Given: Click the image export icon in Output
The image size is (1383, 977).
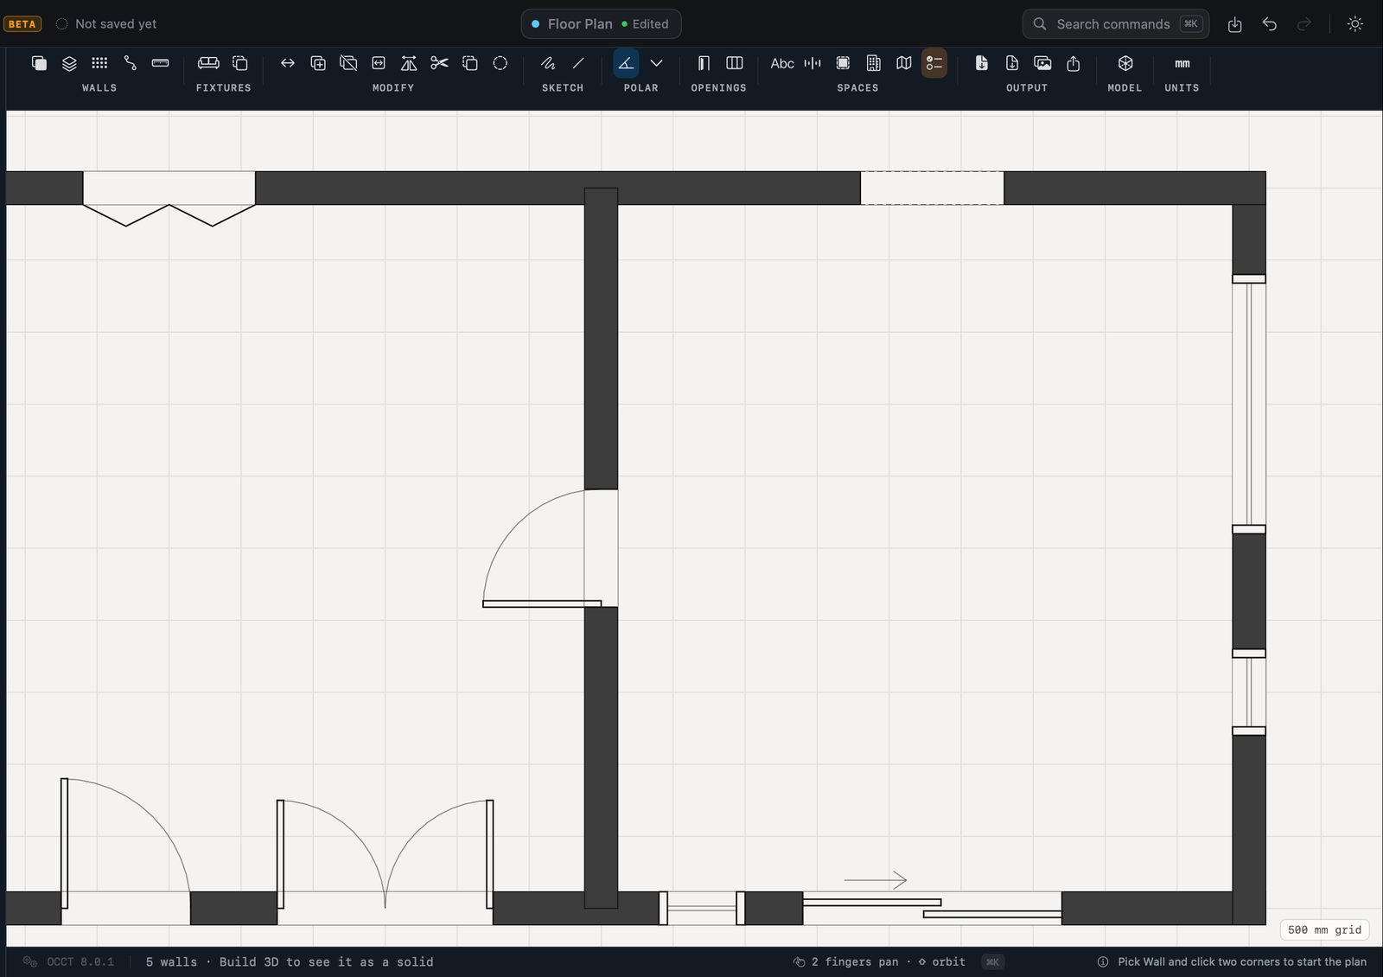Looking at the screenshot, I should tap(1042, 63).
